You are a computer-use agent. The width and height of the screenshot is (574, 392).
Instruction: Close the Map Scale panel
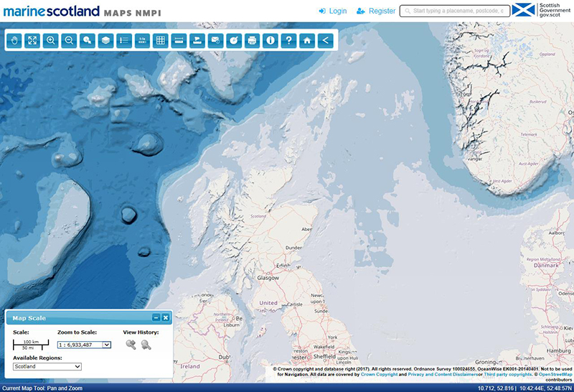(x=165, y=318)
